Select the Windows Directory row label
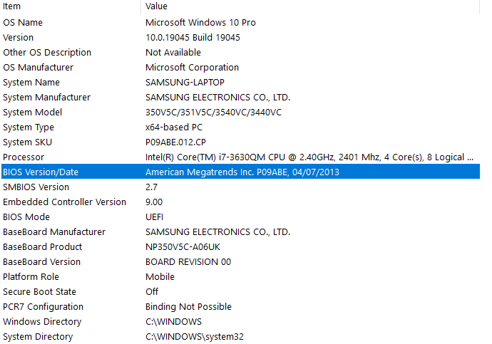 click(x=42, y=322)
